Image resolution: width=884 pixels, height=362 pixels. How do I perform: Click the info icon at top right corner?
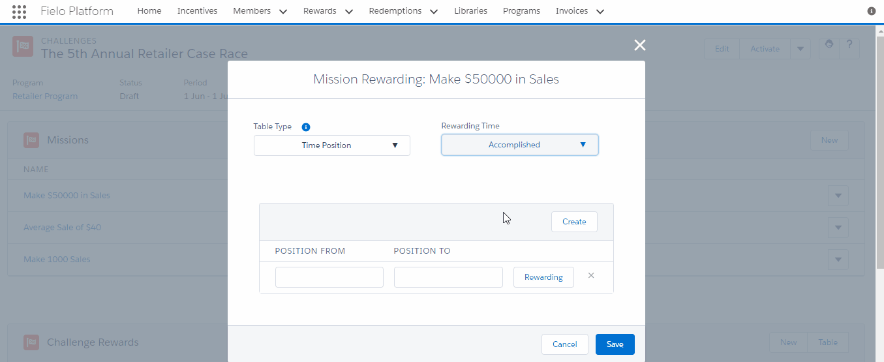[x=872, y=11]
